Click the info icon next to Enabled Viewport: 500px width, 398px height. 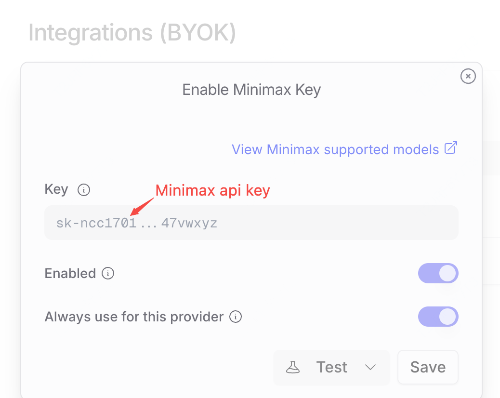pyautogui.click(x=108, y=274)
